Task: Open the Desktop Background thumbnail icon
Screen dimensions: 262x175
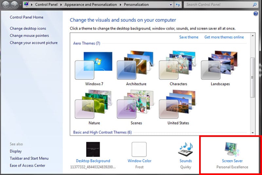Action: (x=93, y=149)
